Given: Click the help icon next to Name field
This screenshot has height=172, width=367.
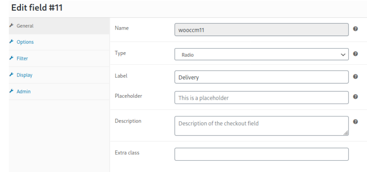Looking at the screenshot, I should pos(355,29).
